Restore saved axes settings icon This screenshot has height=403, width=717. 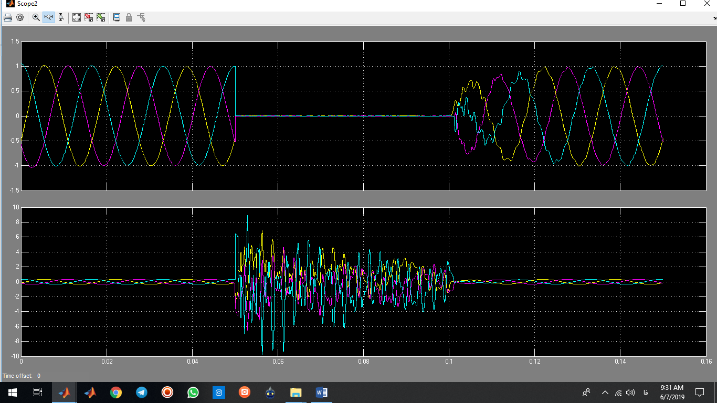click(x=101, y=17)
